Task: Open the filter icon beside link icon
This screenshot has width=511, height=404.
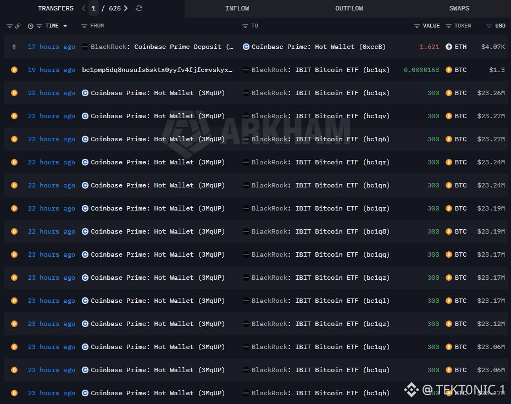Action: 9,26
